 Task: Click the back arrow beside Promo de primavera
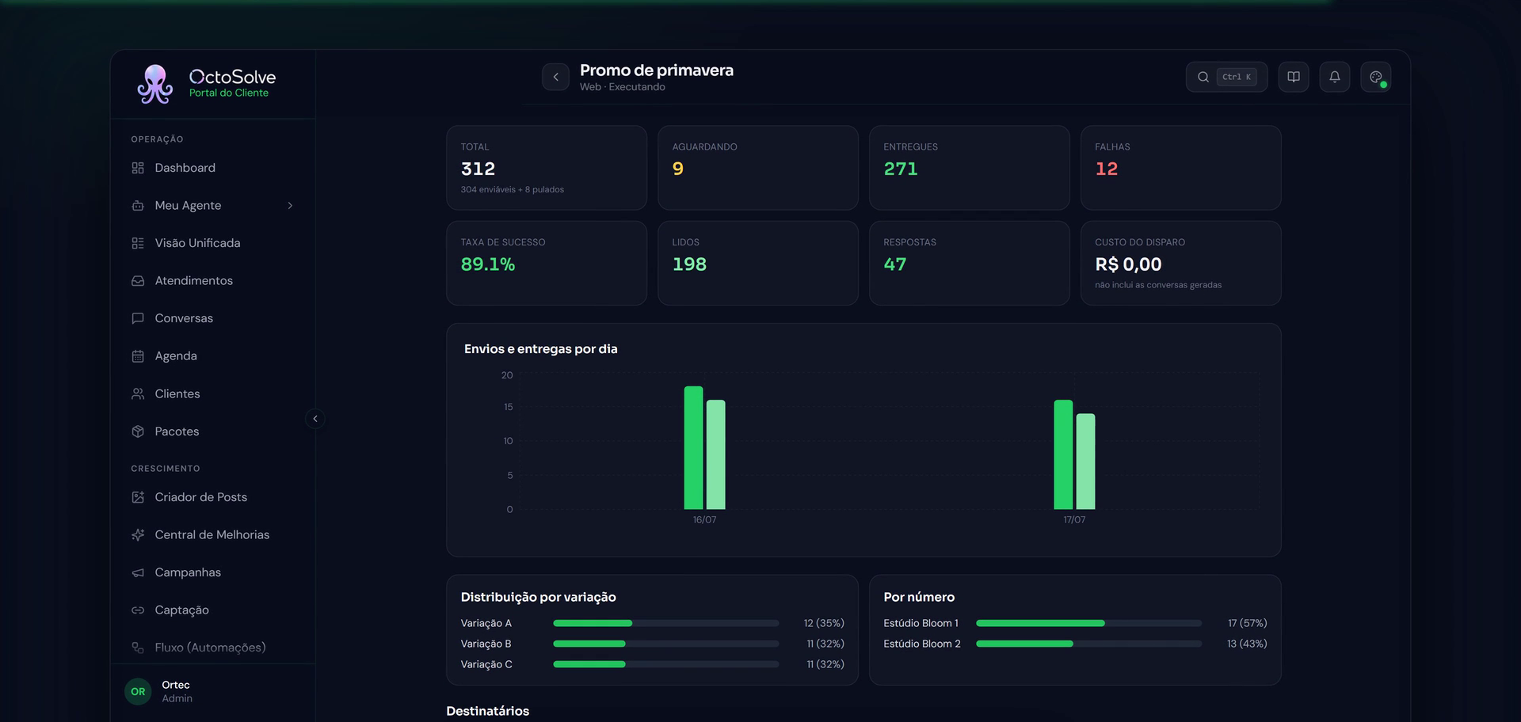tap(555, 77)
